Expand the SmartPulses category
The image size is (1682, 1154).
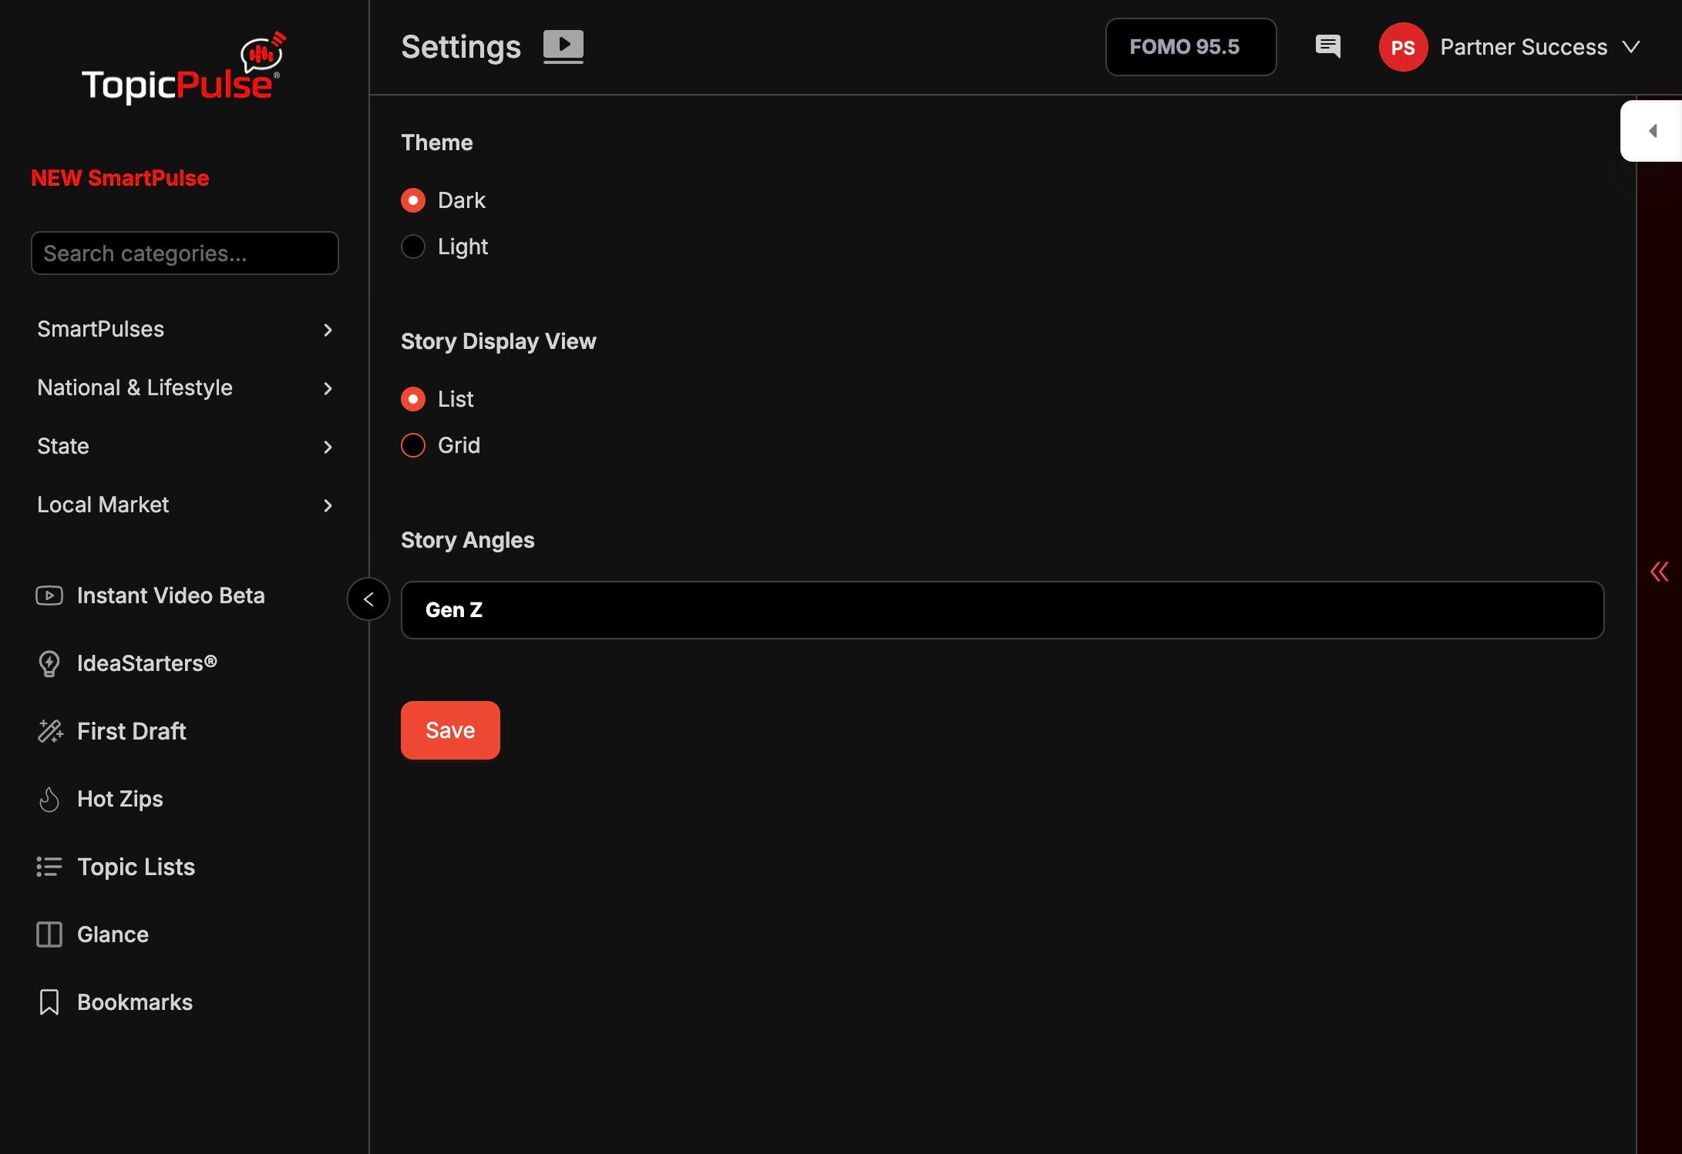pos(184,329)
